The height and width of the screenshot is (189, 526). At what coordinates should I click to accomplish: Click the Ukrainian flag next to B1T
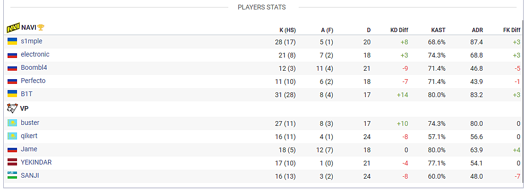pos(12,94)
